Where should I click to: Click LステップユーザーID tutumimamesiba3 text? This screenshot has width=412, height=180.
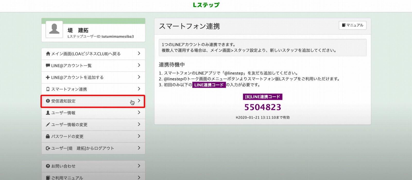(x=101, y=36)
